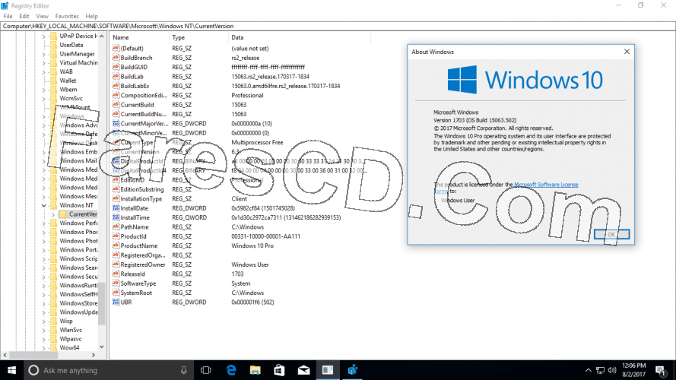Expand the CurrentVersion subkey node
676x380 pixels.
53,214
